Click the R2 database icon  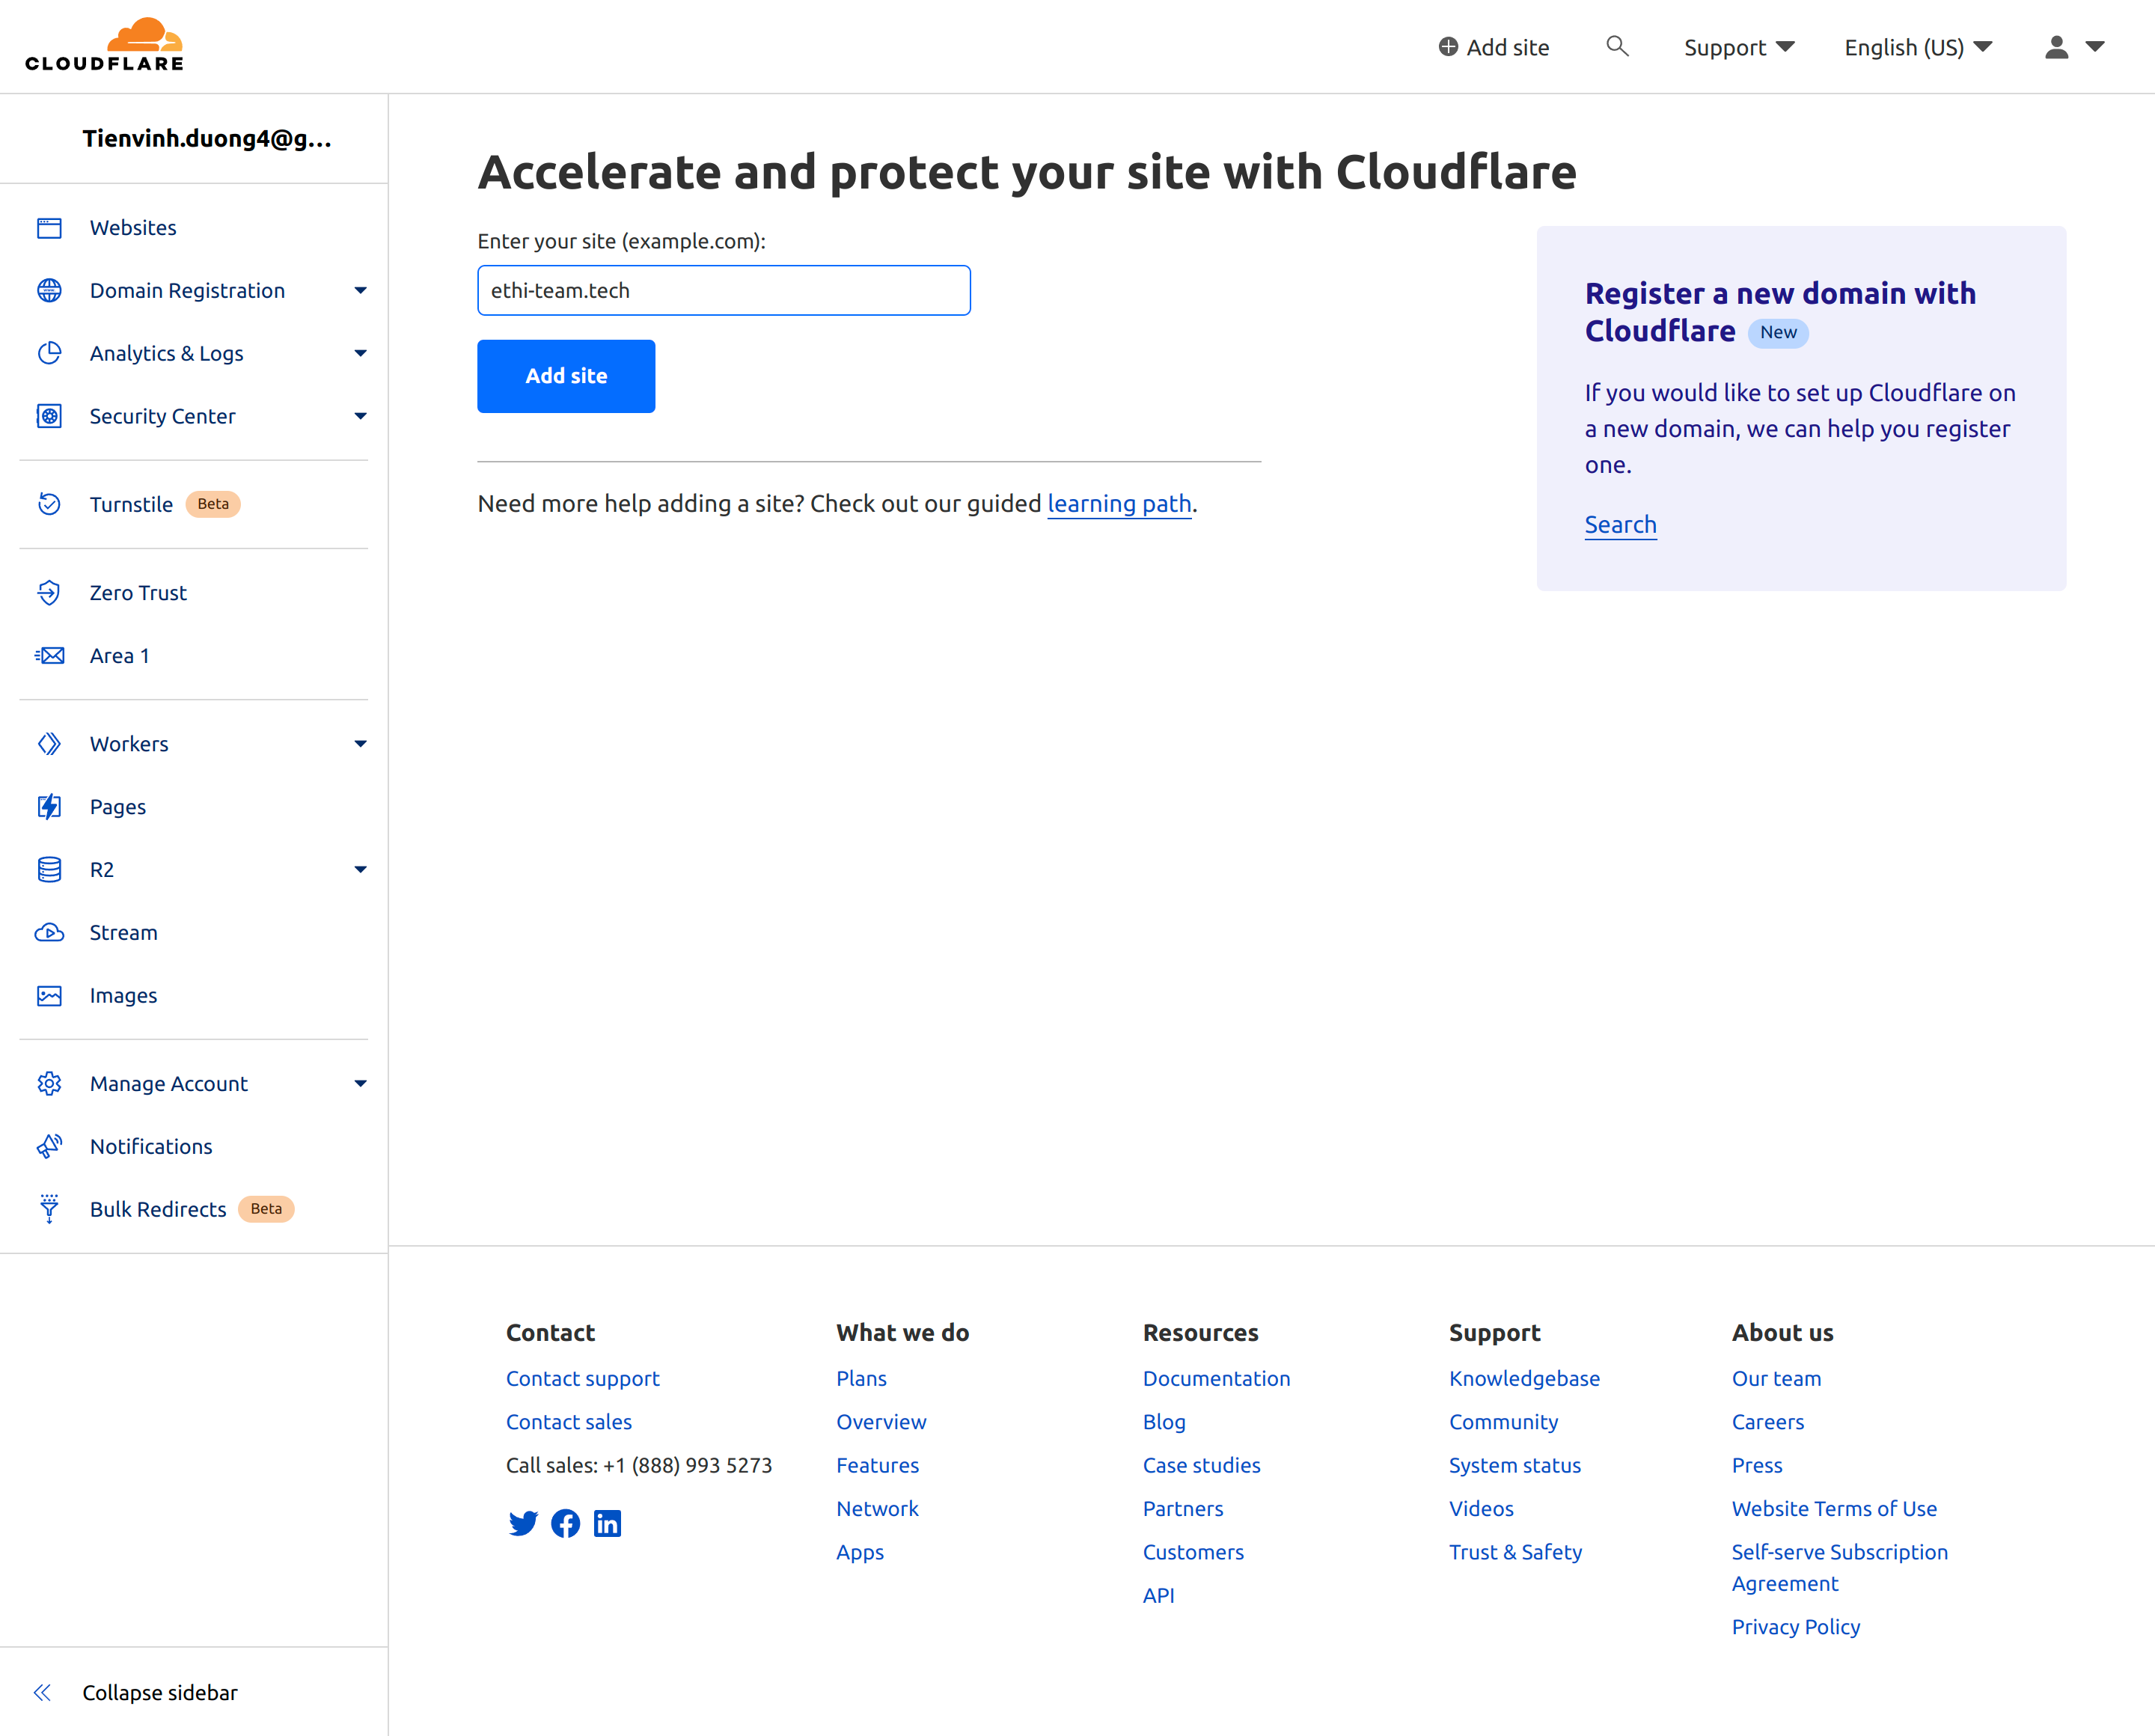pyautogui.click(x=49, y=870)
